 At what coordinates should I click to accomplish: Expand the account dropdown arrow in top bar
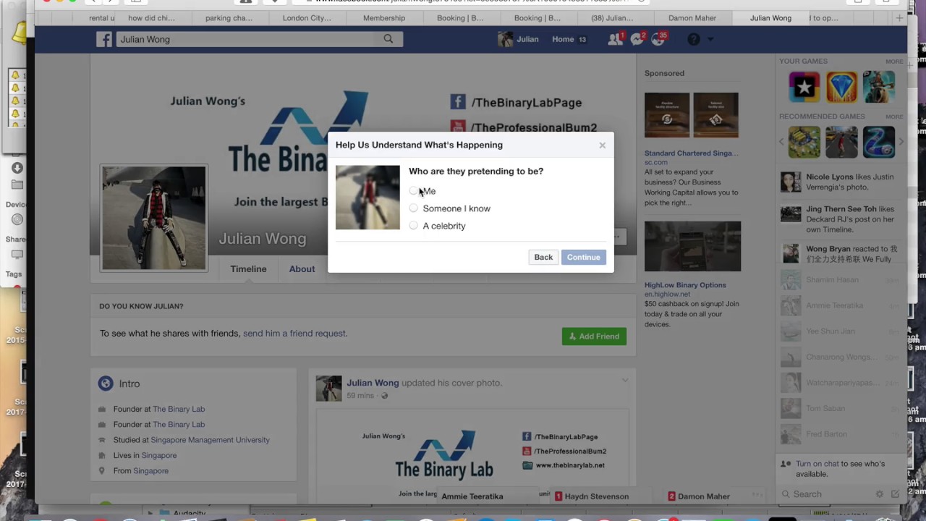710,39
